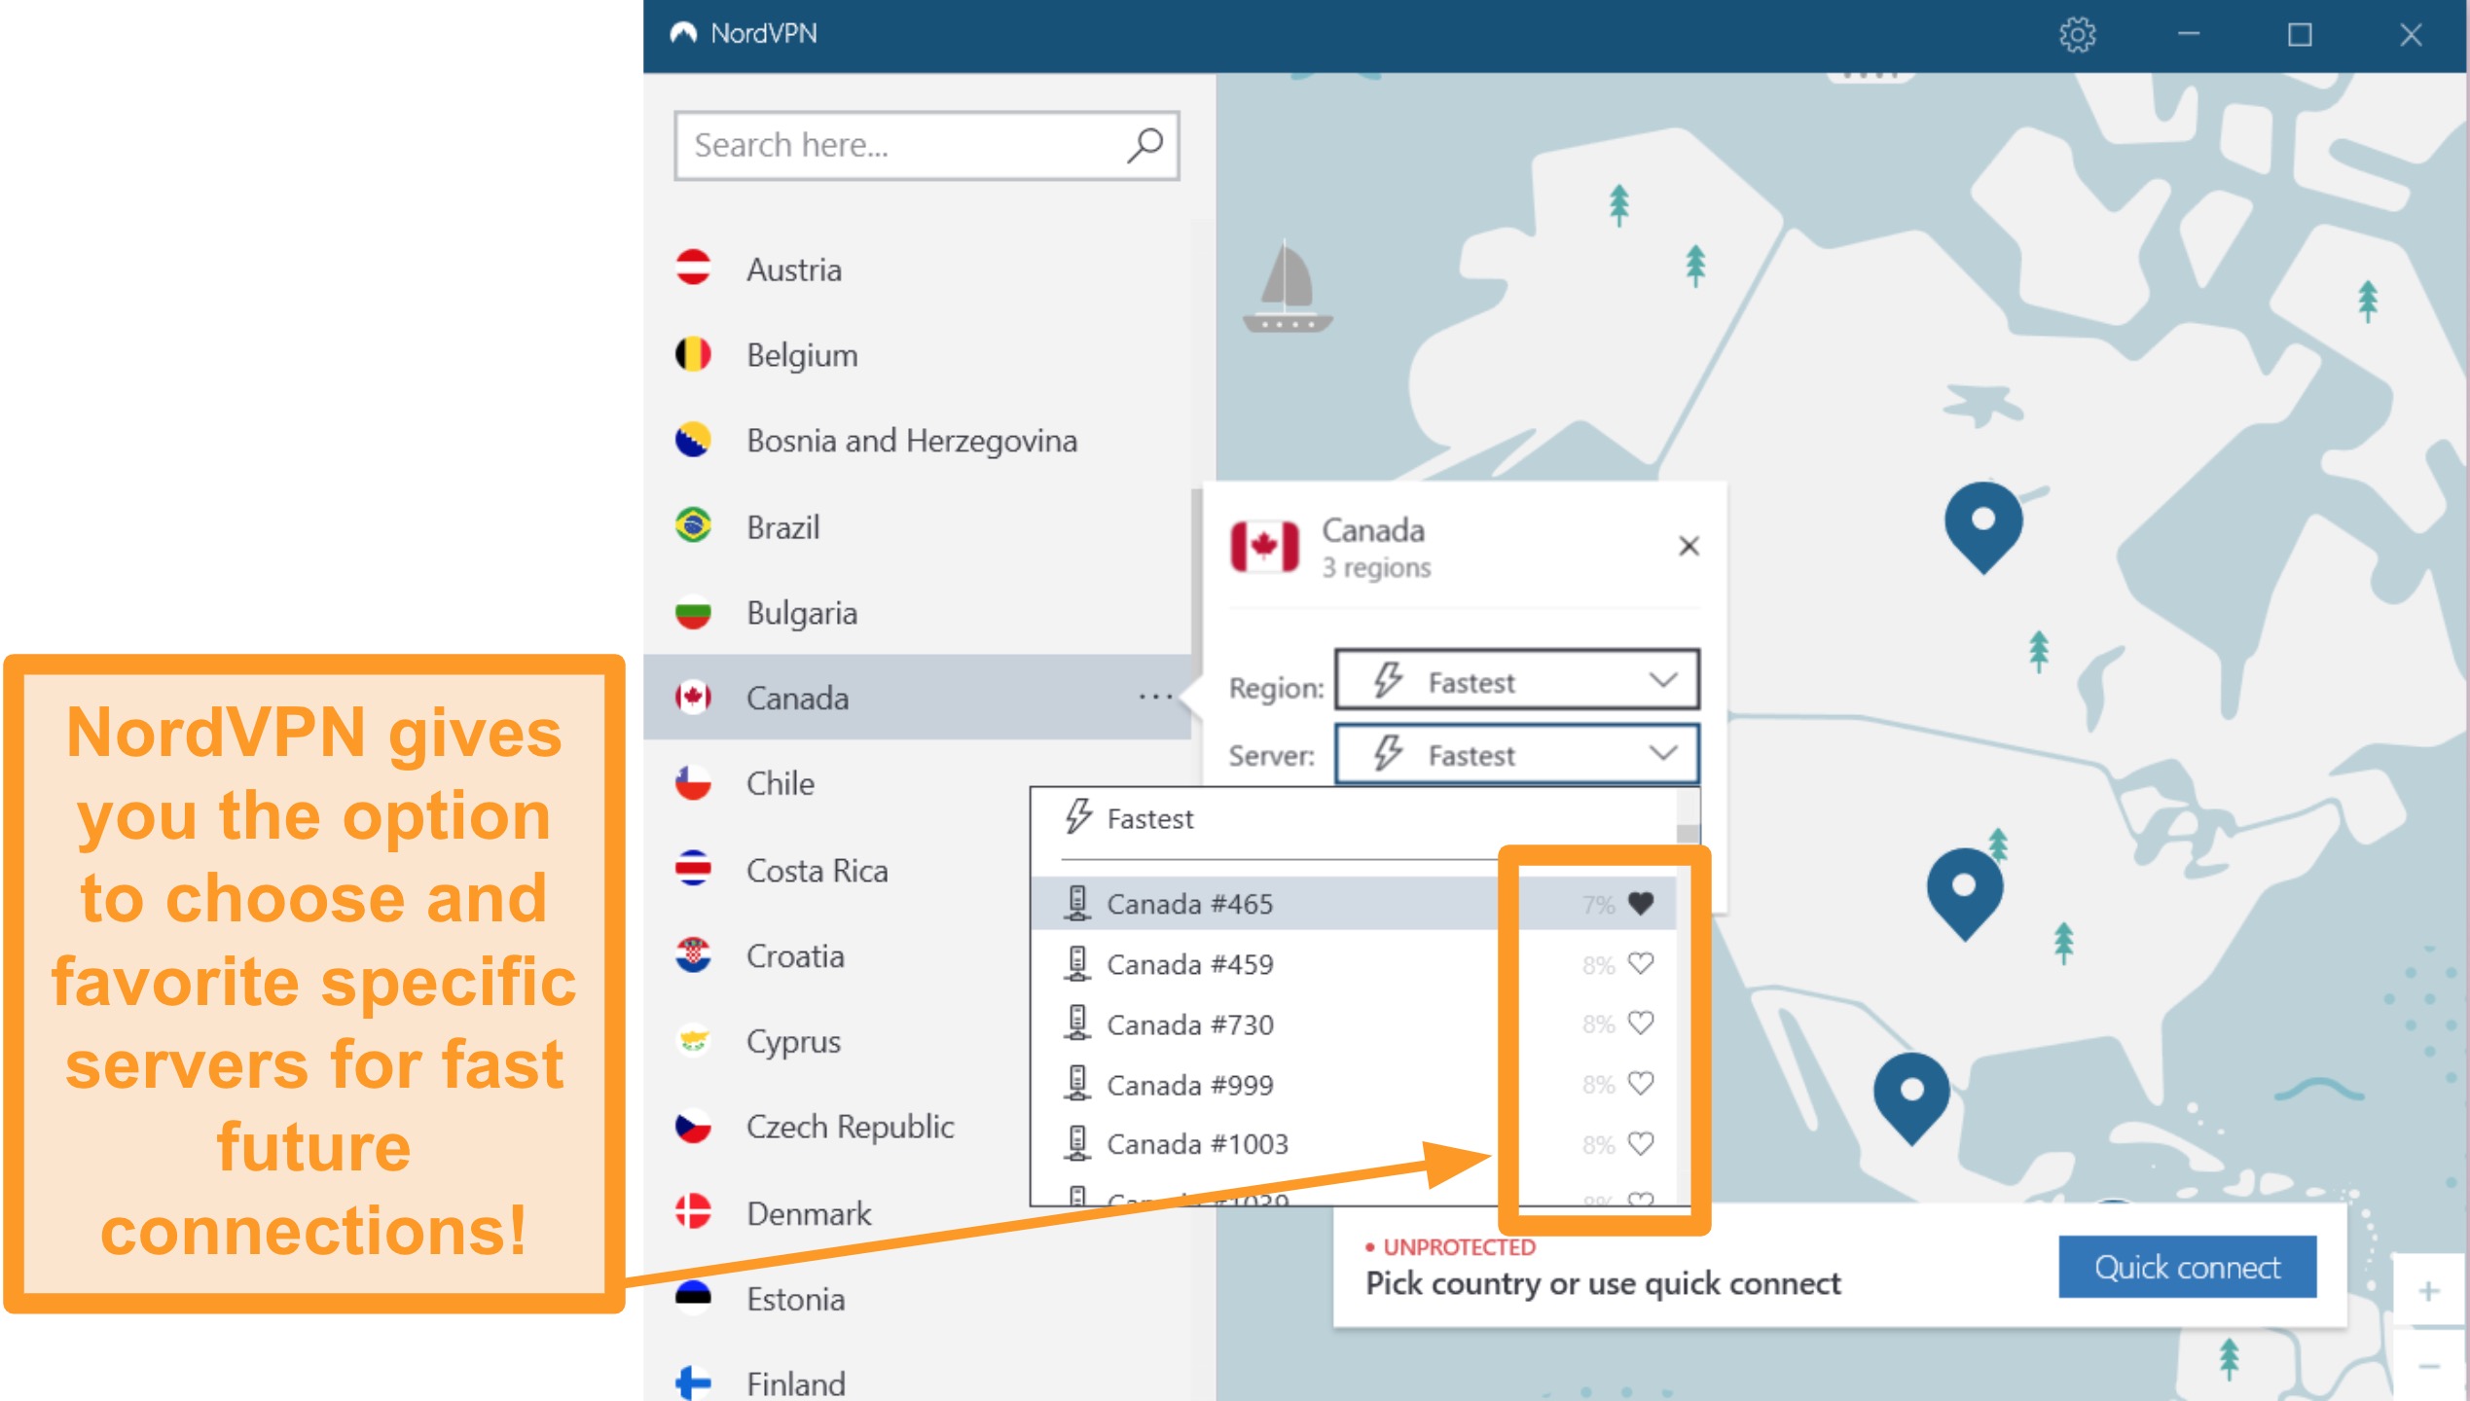Screen dimensions: 2470x1401
Task: Favorite Canada #459 with heart
Action: click(x=1641, y=963)
